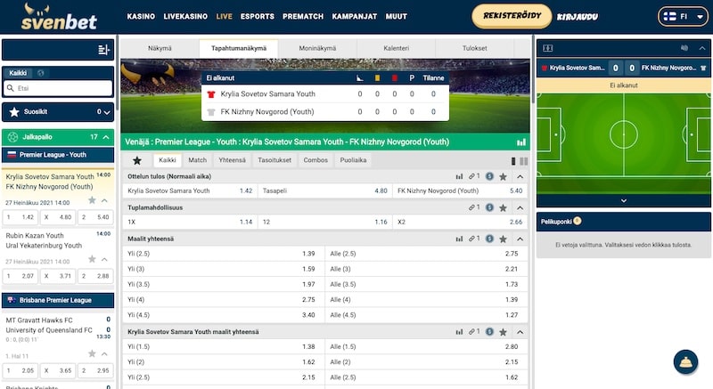Click link icon for Tuplamahdollisuus market
713x389 pixels.
[x=474, y=207]
